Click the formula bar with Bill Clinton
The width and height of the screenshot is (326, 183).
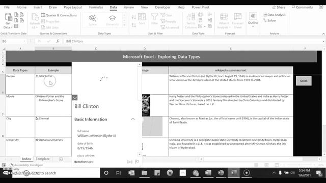[x=193, y=41]
